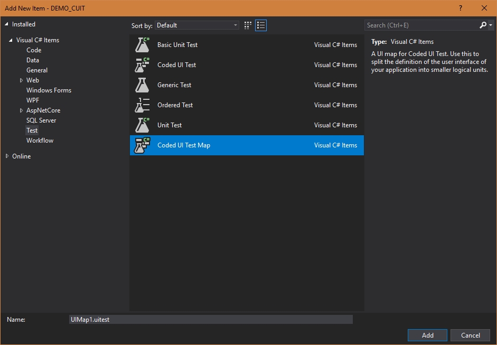Collapse the Visual C# Items node
The width and height of the screenshot is (497, 345).
click(x=11, y=40)
